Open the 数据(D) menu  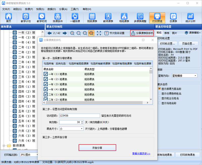pyautogui.click(x=52, y=9)
